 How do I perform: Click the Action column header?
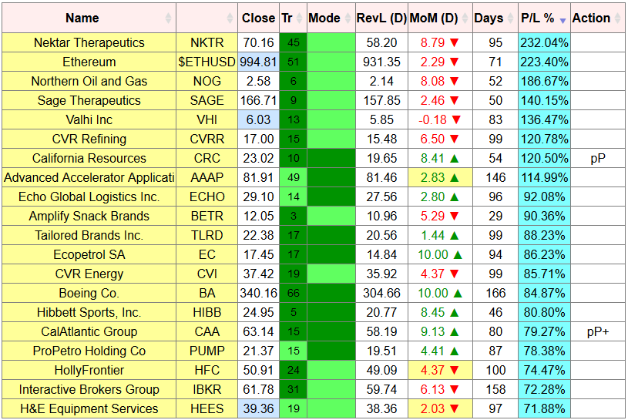click(x=597, y=18)
